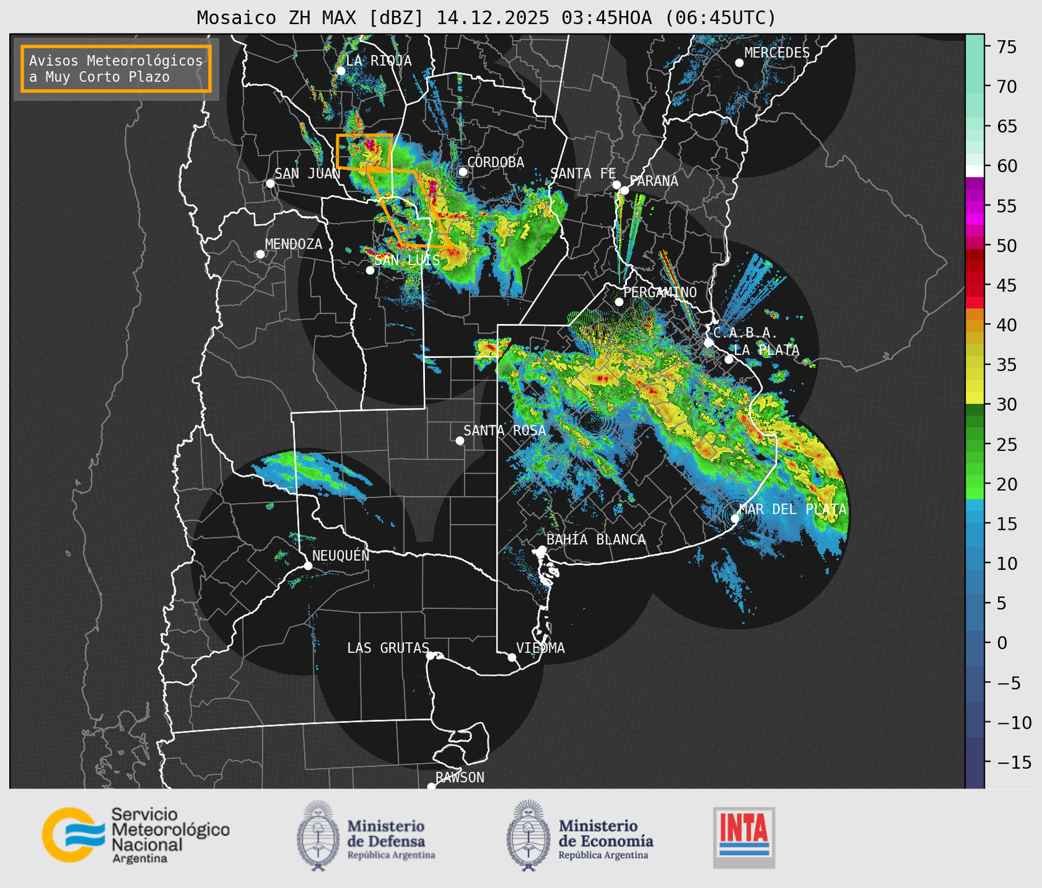Click the PARANÁ city label
The image size is (1042, 888).
point(653,181)
